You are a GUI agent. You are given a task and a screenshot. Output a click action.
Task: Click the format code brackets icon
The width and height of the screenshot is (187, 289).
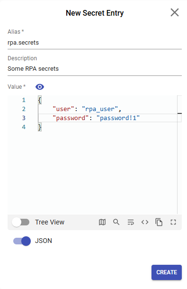coord(145,222)
